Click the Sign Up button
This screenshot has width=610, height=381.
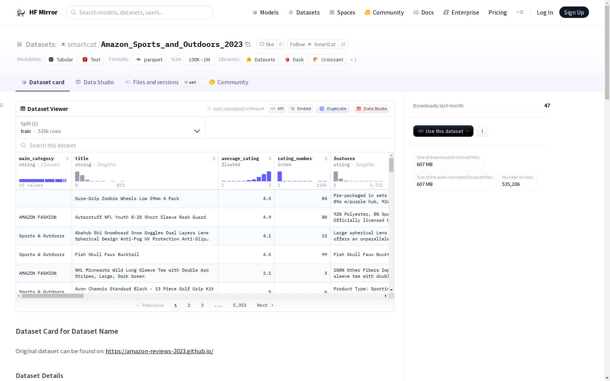(x=574, y=12)
